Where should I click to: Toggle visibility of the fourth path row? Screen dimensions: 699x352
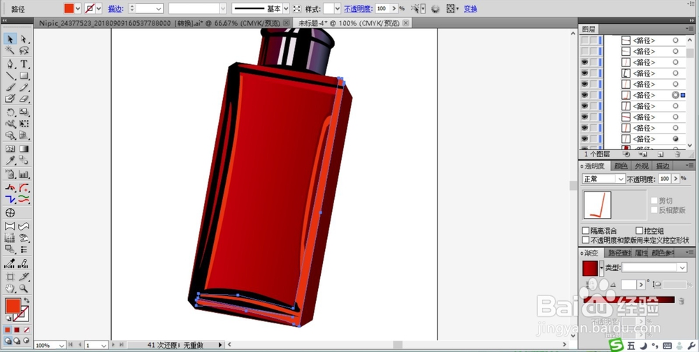coord(584,73)
